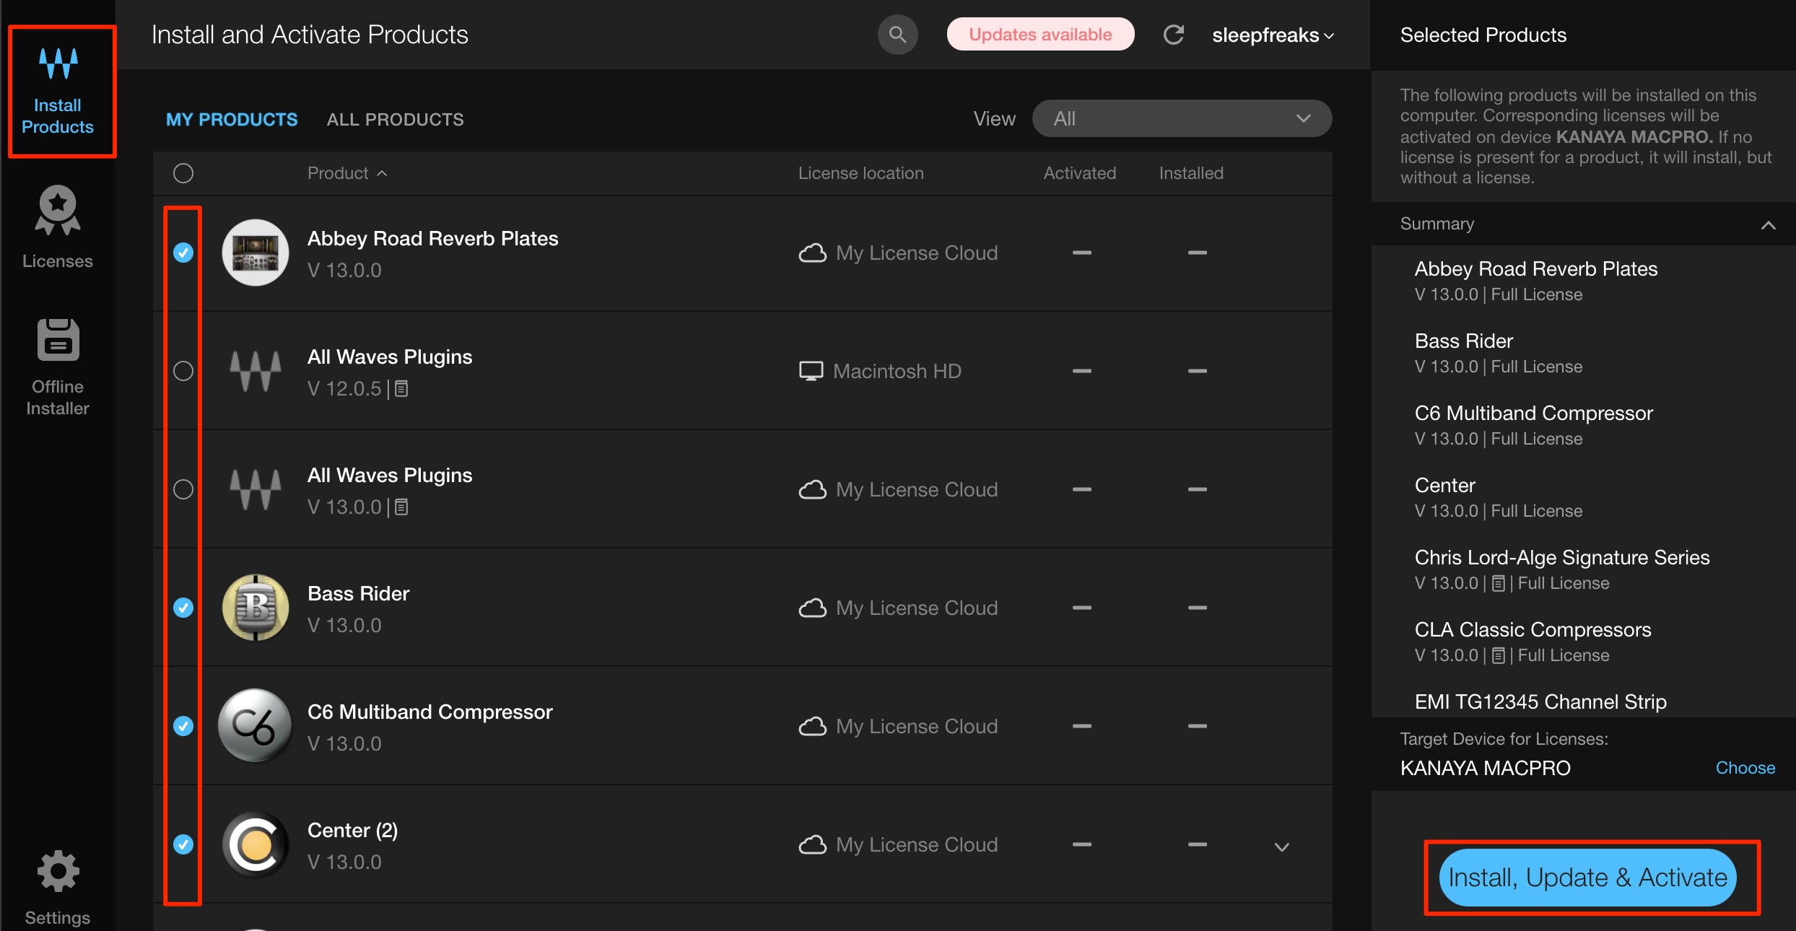Select the MY PRODUCTS tab

click(x=232, y=119)
